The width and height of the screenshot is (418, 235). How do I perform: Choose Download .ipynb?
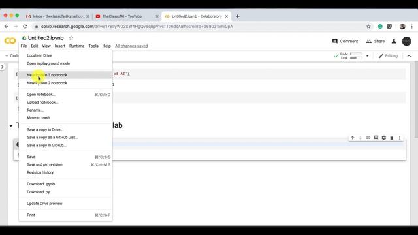coord(65,184)
